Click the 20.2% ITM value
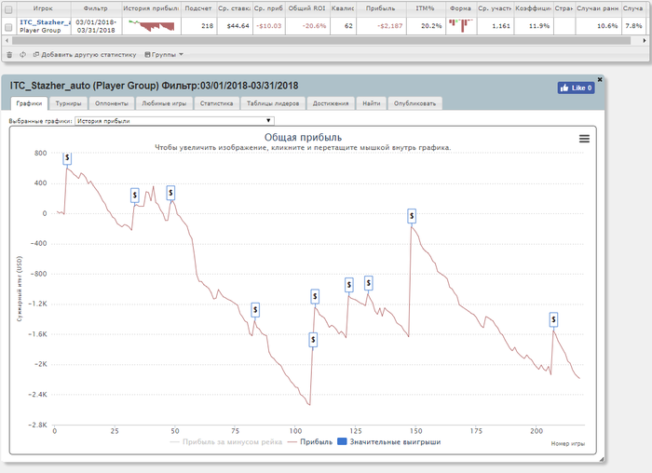Viewport: 652px width, 473px height. coord(431,26)
